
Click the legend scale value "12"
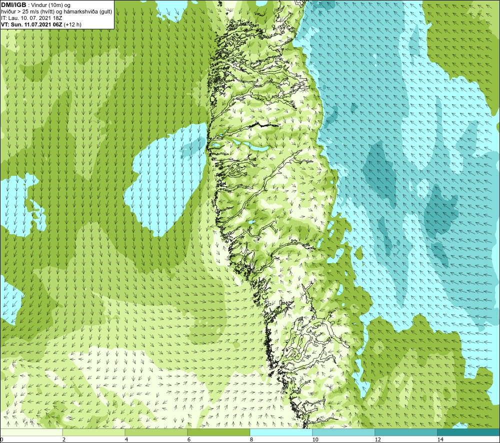[x=377, y=440]
